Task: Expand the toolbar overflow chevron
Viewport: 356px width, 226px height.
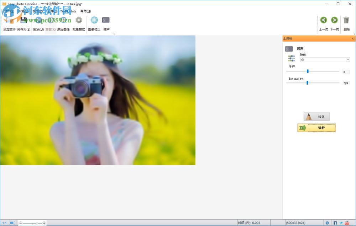Action: coord(114,33)
